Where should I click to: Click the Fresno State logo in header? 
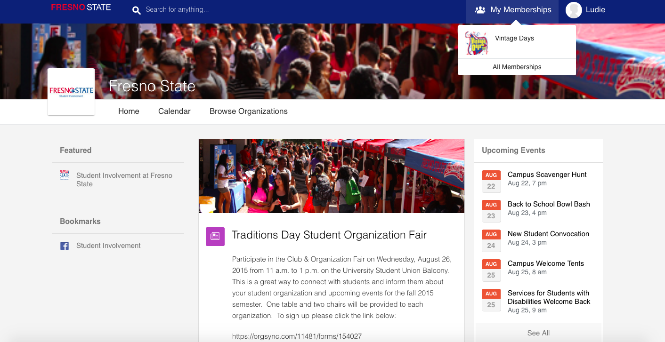coord(81,8)
